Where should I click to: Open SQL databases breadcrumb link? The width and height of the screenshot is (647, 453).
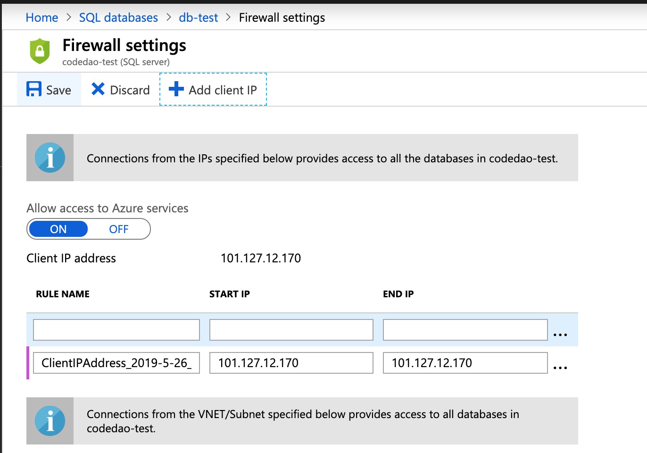(x=118, y=17)
